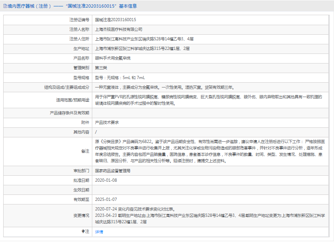334x242 pixels.
Task: Click the 产品技术要求 attachment text
Action: [107, 122]
